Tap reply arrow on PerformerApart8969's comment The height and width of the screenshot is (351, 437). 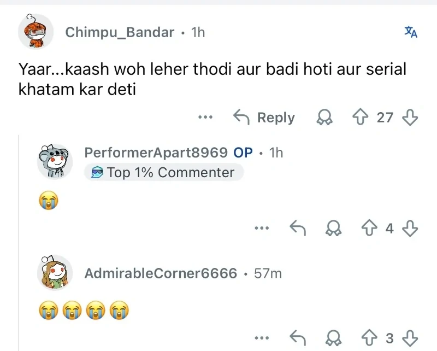pos(297,229)
